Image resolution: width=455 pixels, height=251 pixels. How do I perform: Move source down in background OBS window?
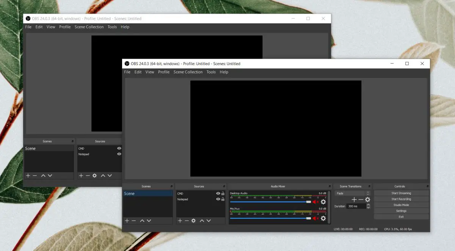(110, 176)
